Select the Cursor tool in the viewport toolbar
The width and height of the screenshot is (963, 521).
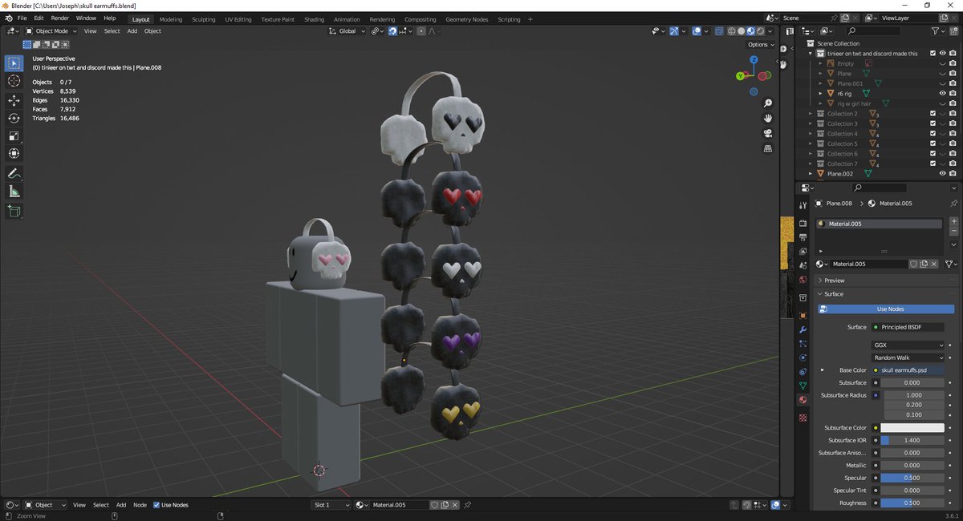(14, 81)
